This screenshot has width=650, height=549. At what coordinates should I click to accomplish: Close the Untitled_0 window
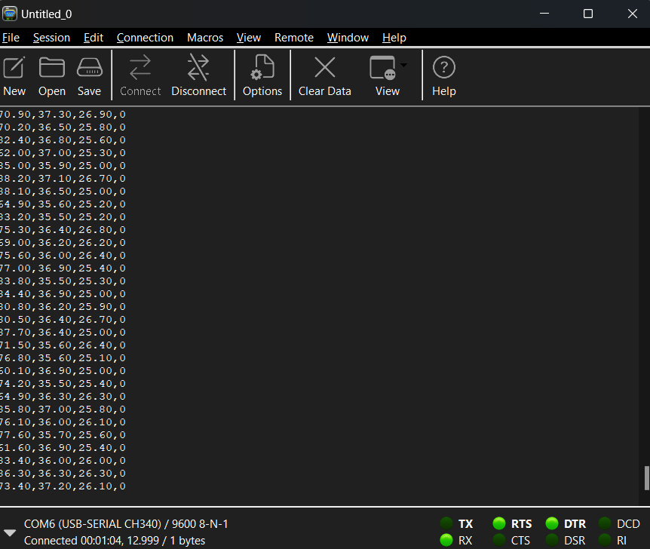(x=632, y=14)
